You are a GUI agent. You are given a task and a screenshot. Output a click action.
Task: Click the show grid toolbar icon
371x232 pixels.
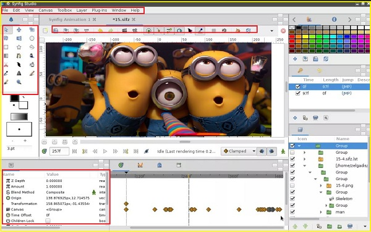pos(214,30)
